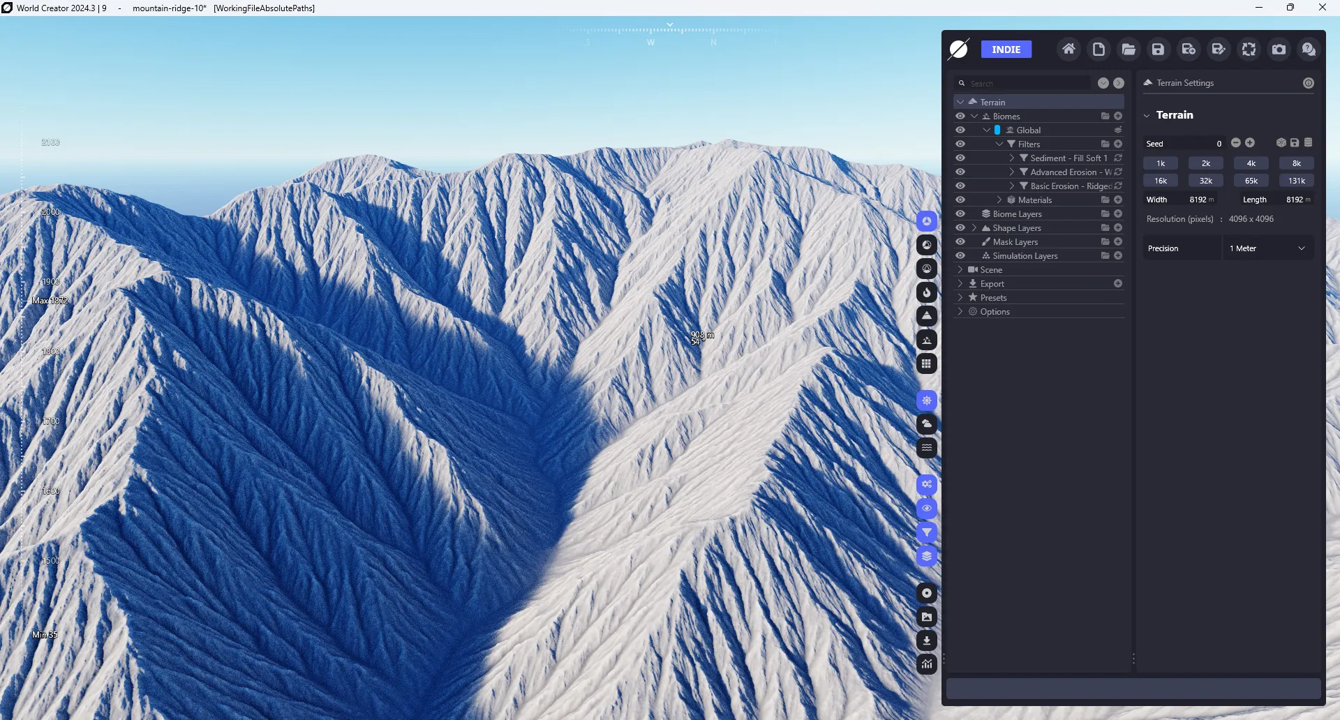Viewport: 1340px width, 720px height.
Task: Expand the Materials node in the tree
Action: [999, 200]
